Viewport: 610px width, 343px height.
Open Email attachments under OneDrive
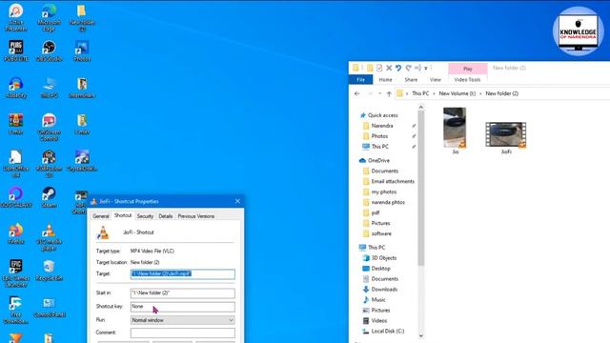coord(393,182)
